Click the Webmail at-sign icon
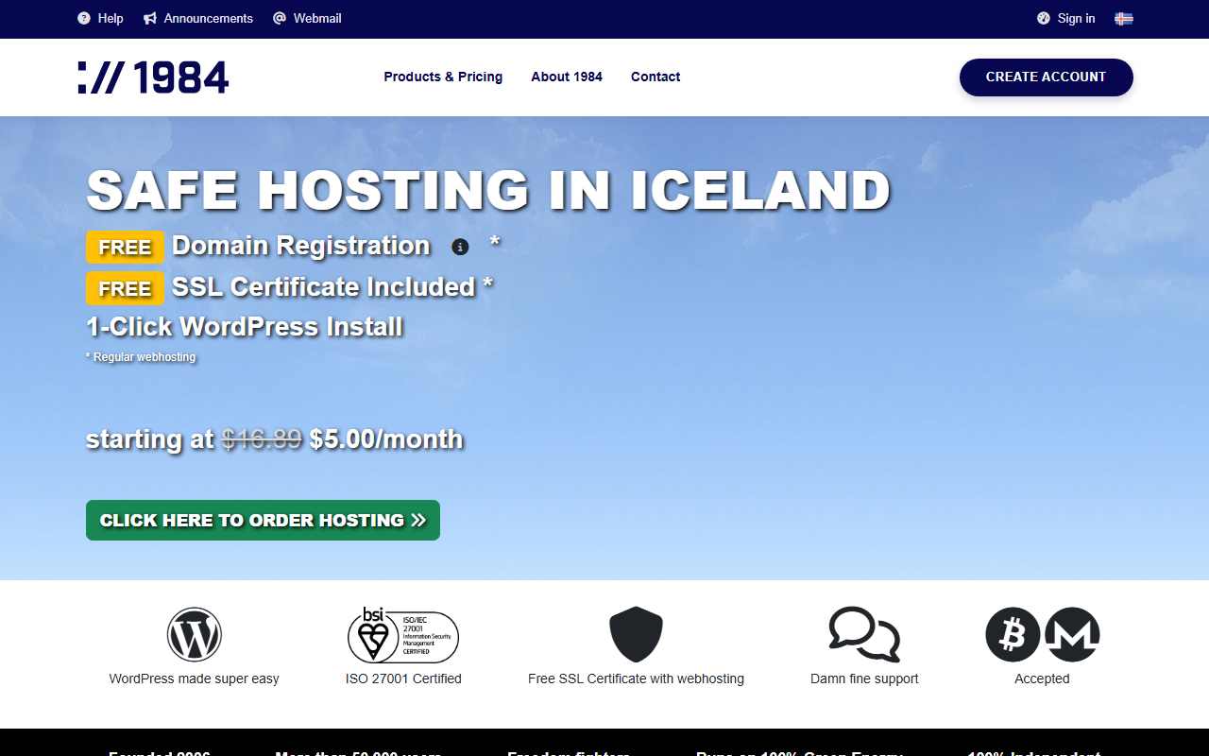Screen dimensions: 1209x756 point(280,18)
